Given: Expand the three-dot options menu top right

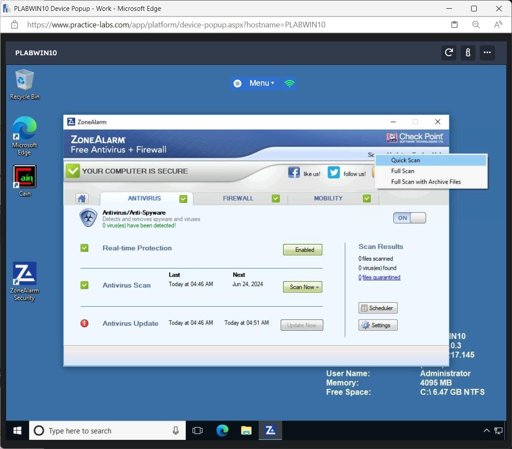Looking at the screenshot, I should pos(487,53).
